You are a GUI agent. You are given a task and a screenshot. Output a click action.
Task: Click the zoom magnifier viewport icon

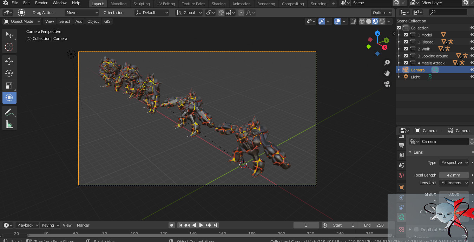point(387,63)
